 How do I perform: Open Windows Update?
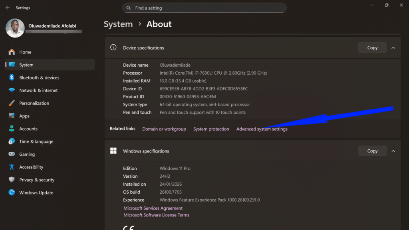coord(36,192)
